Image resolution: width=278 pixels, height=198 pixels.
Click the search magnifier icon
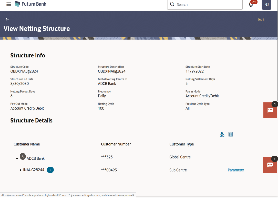pyautogui.click(x=172, y=4)
